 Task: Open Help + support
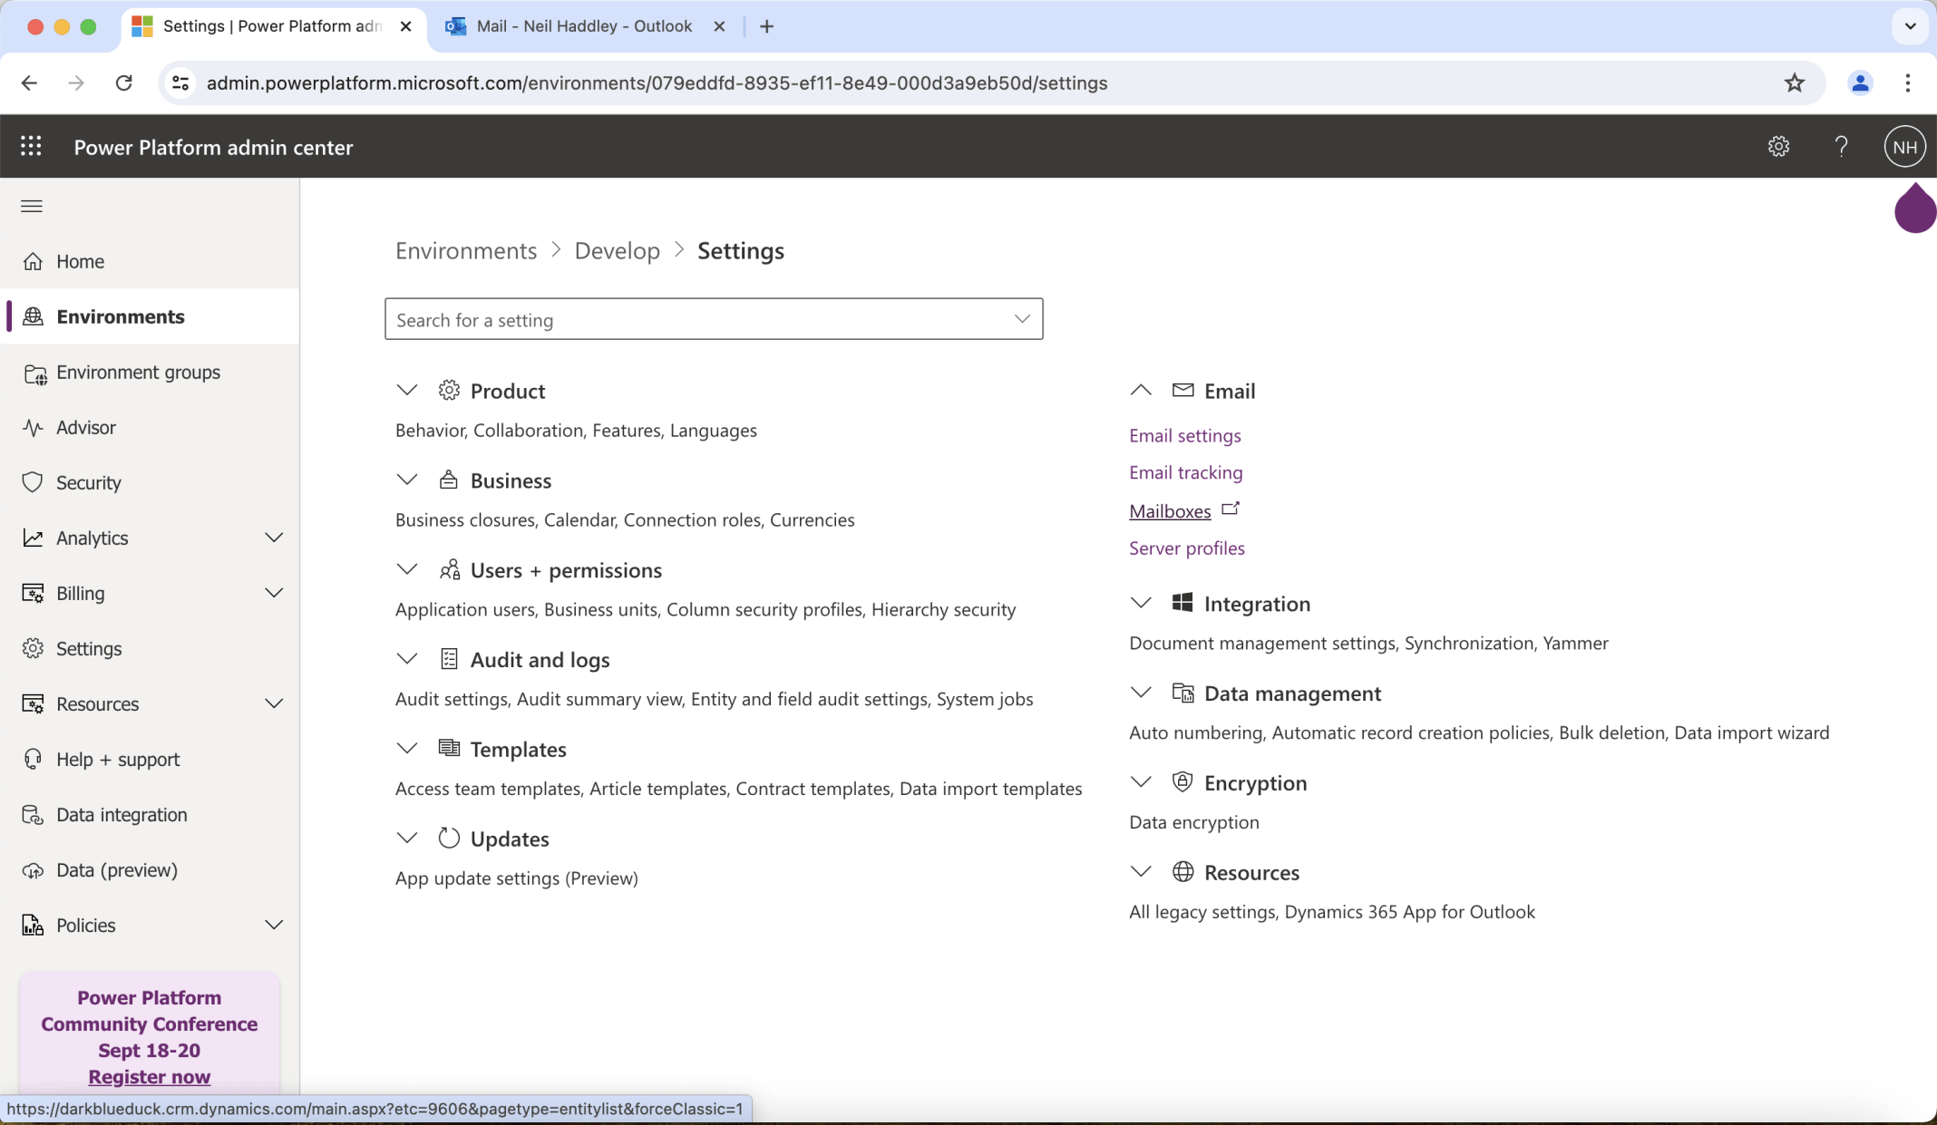[x=117, y=759]
